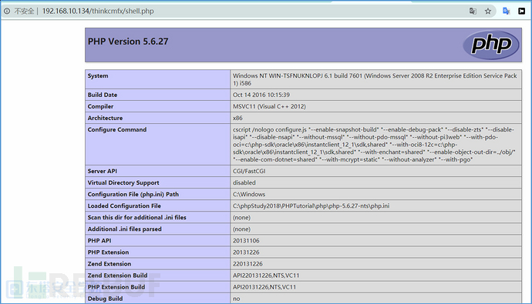Viewport: 532px width, 304px height.
Task: Click the Zend Extension Build label
Action: click(117, 276)
